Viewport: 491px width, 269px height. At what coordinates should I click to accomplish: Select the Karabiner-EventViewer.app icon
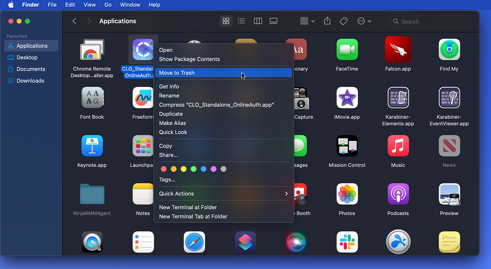pyautogui.click(x=449, y=98)
